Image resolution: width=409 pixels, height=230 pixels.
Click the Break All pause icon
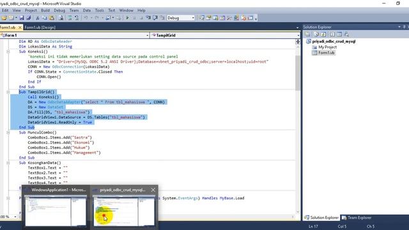click(134, 18)
